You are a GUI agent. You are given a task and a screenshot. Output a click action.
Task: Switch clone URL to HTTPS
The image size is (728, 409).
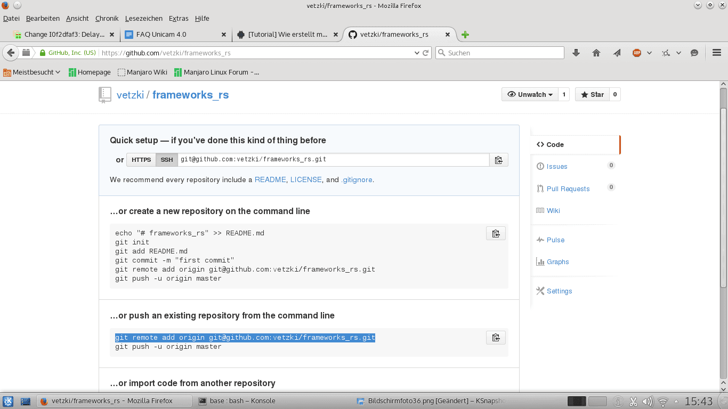(x=141, y=160)
